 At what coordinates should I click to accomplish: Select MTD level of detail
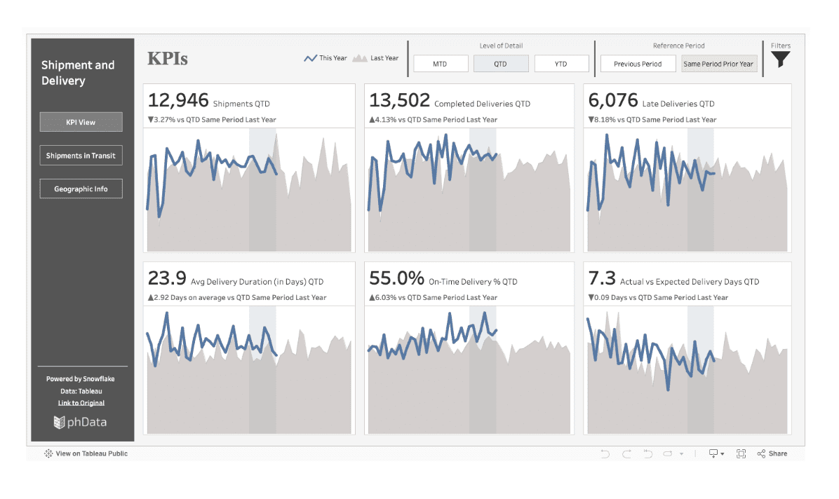coord(440,64)
